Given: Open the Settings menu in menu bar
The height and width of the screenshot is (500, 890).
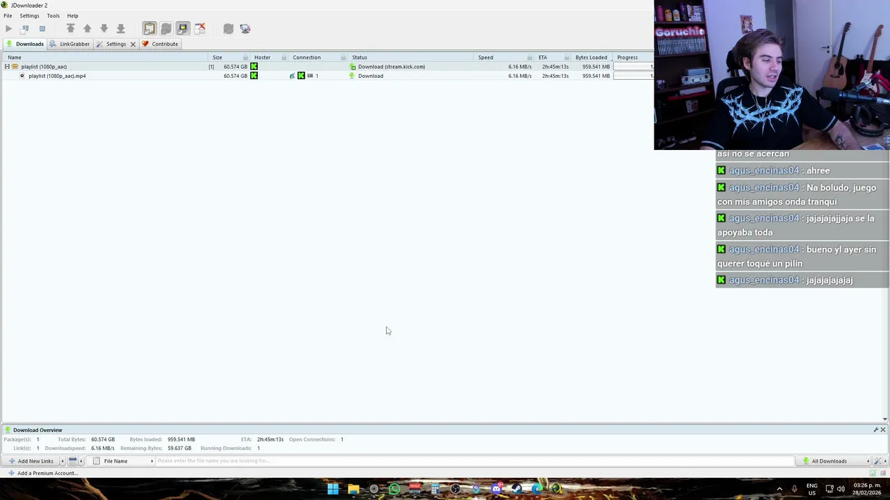Looking at the screenshot, I should [x=29, y=15].
